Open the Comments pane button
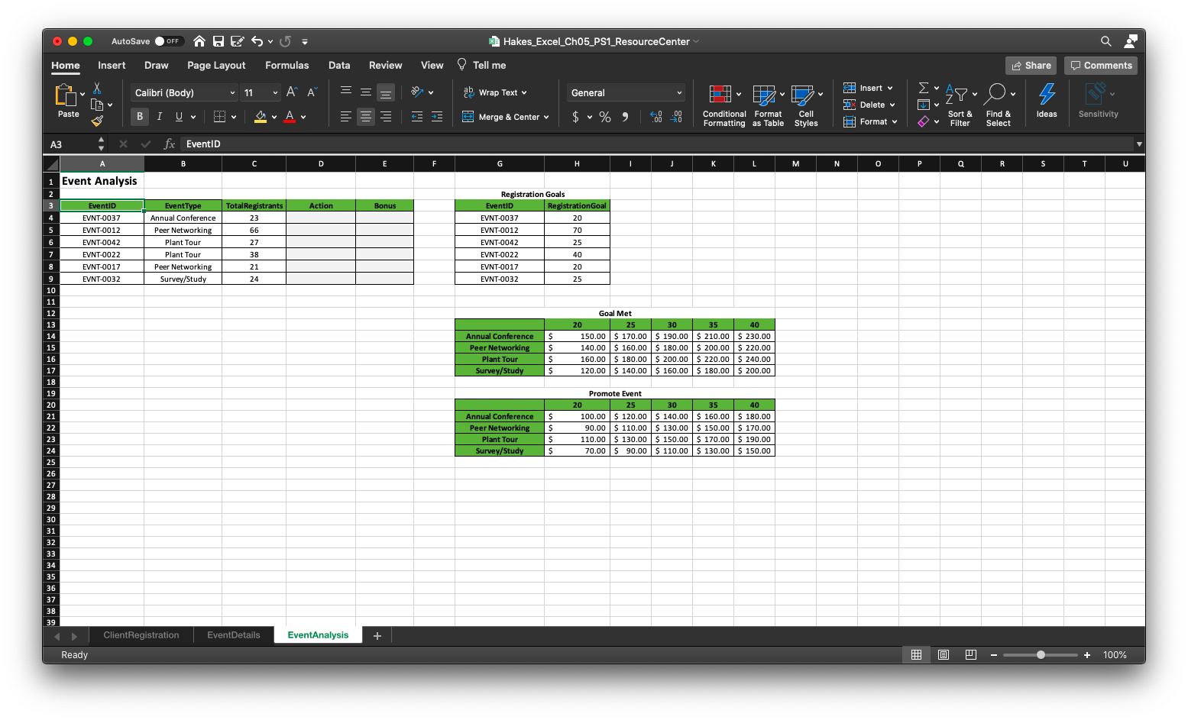Viewport: 1188px width, 720px height. (1101, 66)
